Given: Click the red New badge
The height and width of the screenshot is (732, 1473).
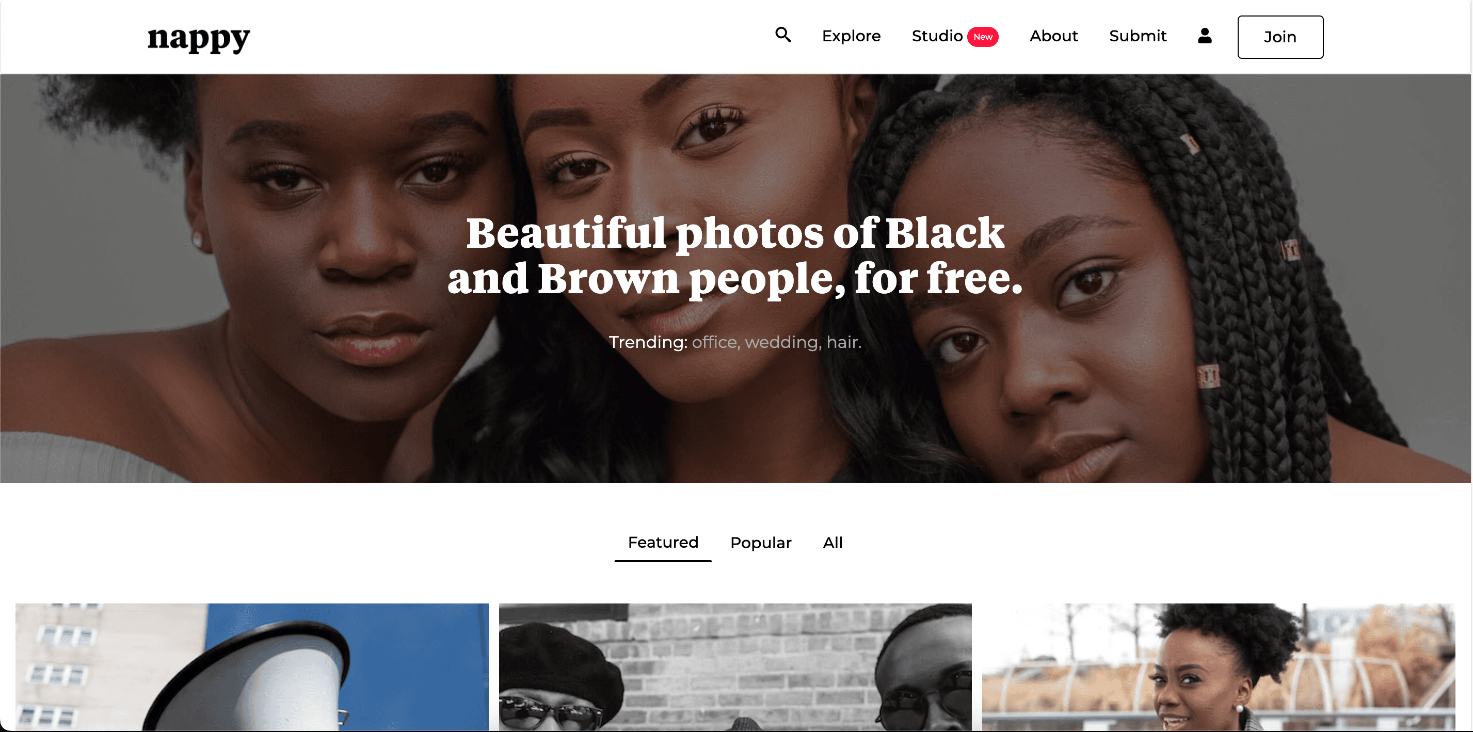Looking at the screenshot, I should click(x=982, y=37).
